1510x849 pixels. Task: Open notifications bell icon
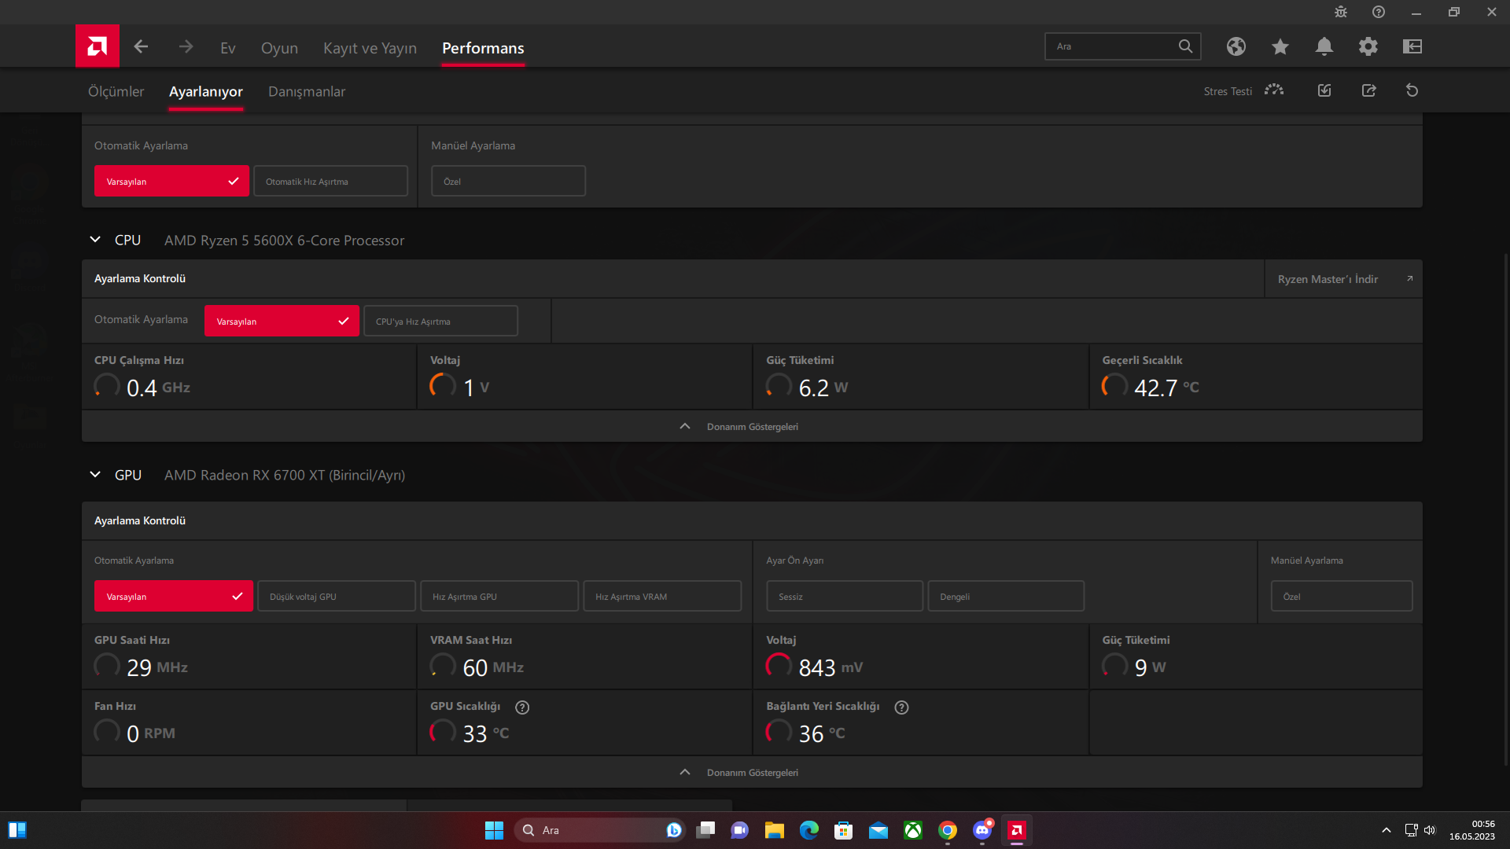point(1324,46)
